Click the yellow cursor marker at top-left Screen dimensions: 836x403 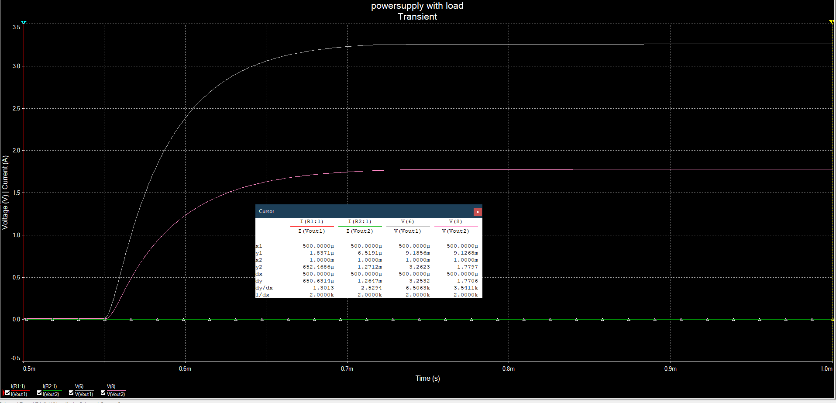24,22
